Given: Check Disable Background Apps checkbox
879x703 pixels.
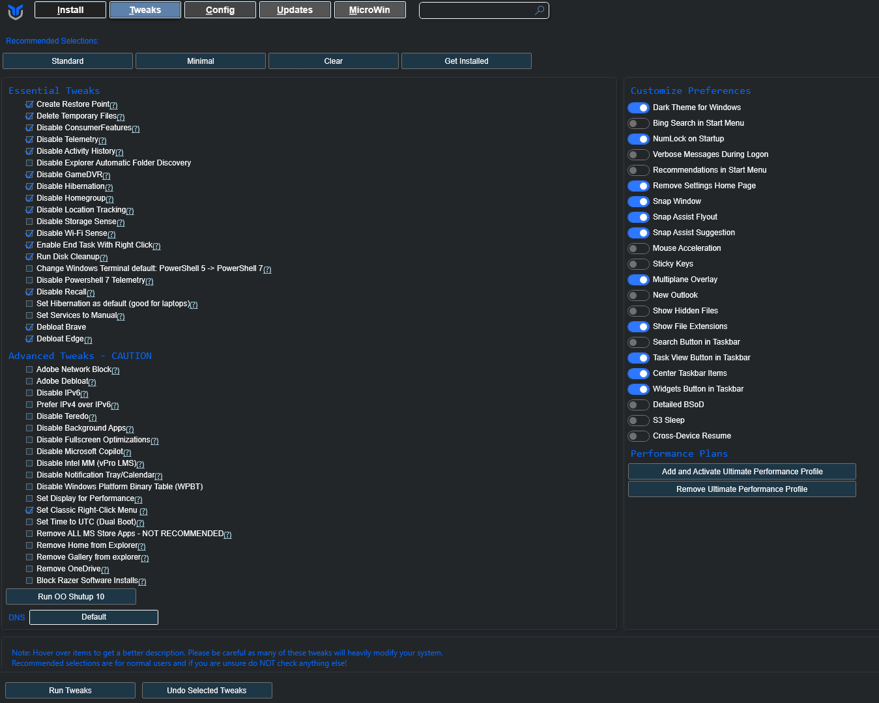Looking at the screenshot, I should pos(29,428).
